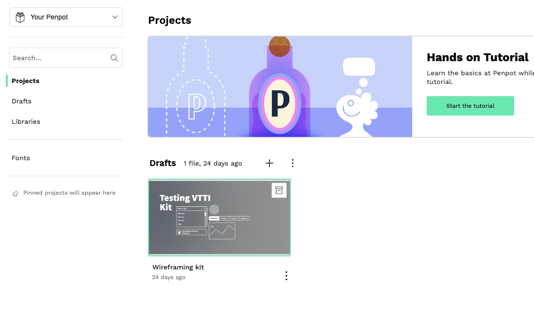Add a new file with the plus icon
Viewport: 534px width, 334px height.
(x=269, y=163)
